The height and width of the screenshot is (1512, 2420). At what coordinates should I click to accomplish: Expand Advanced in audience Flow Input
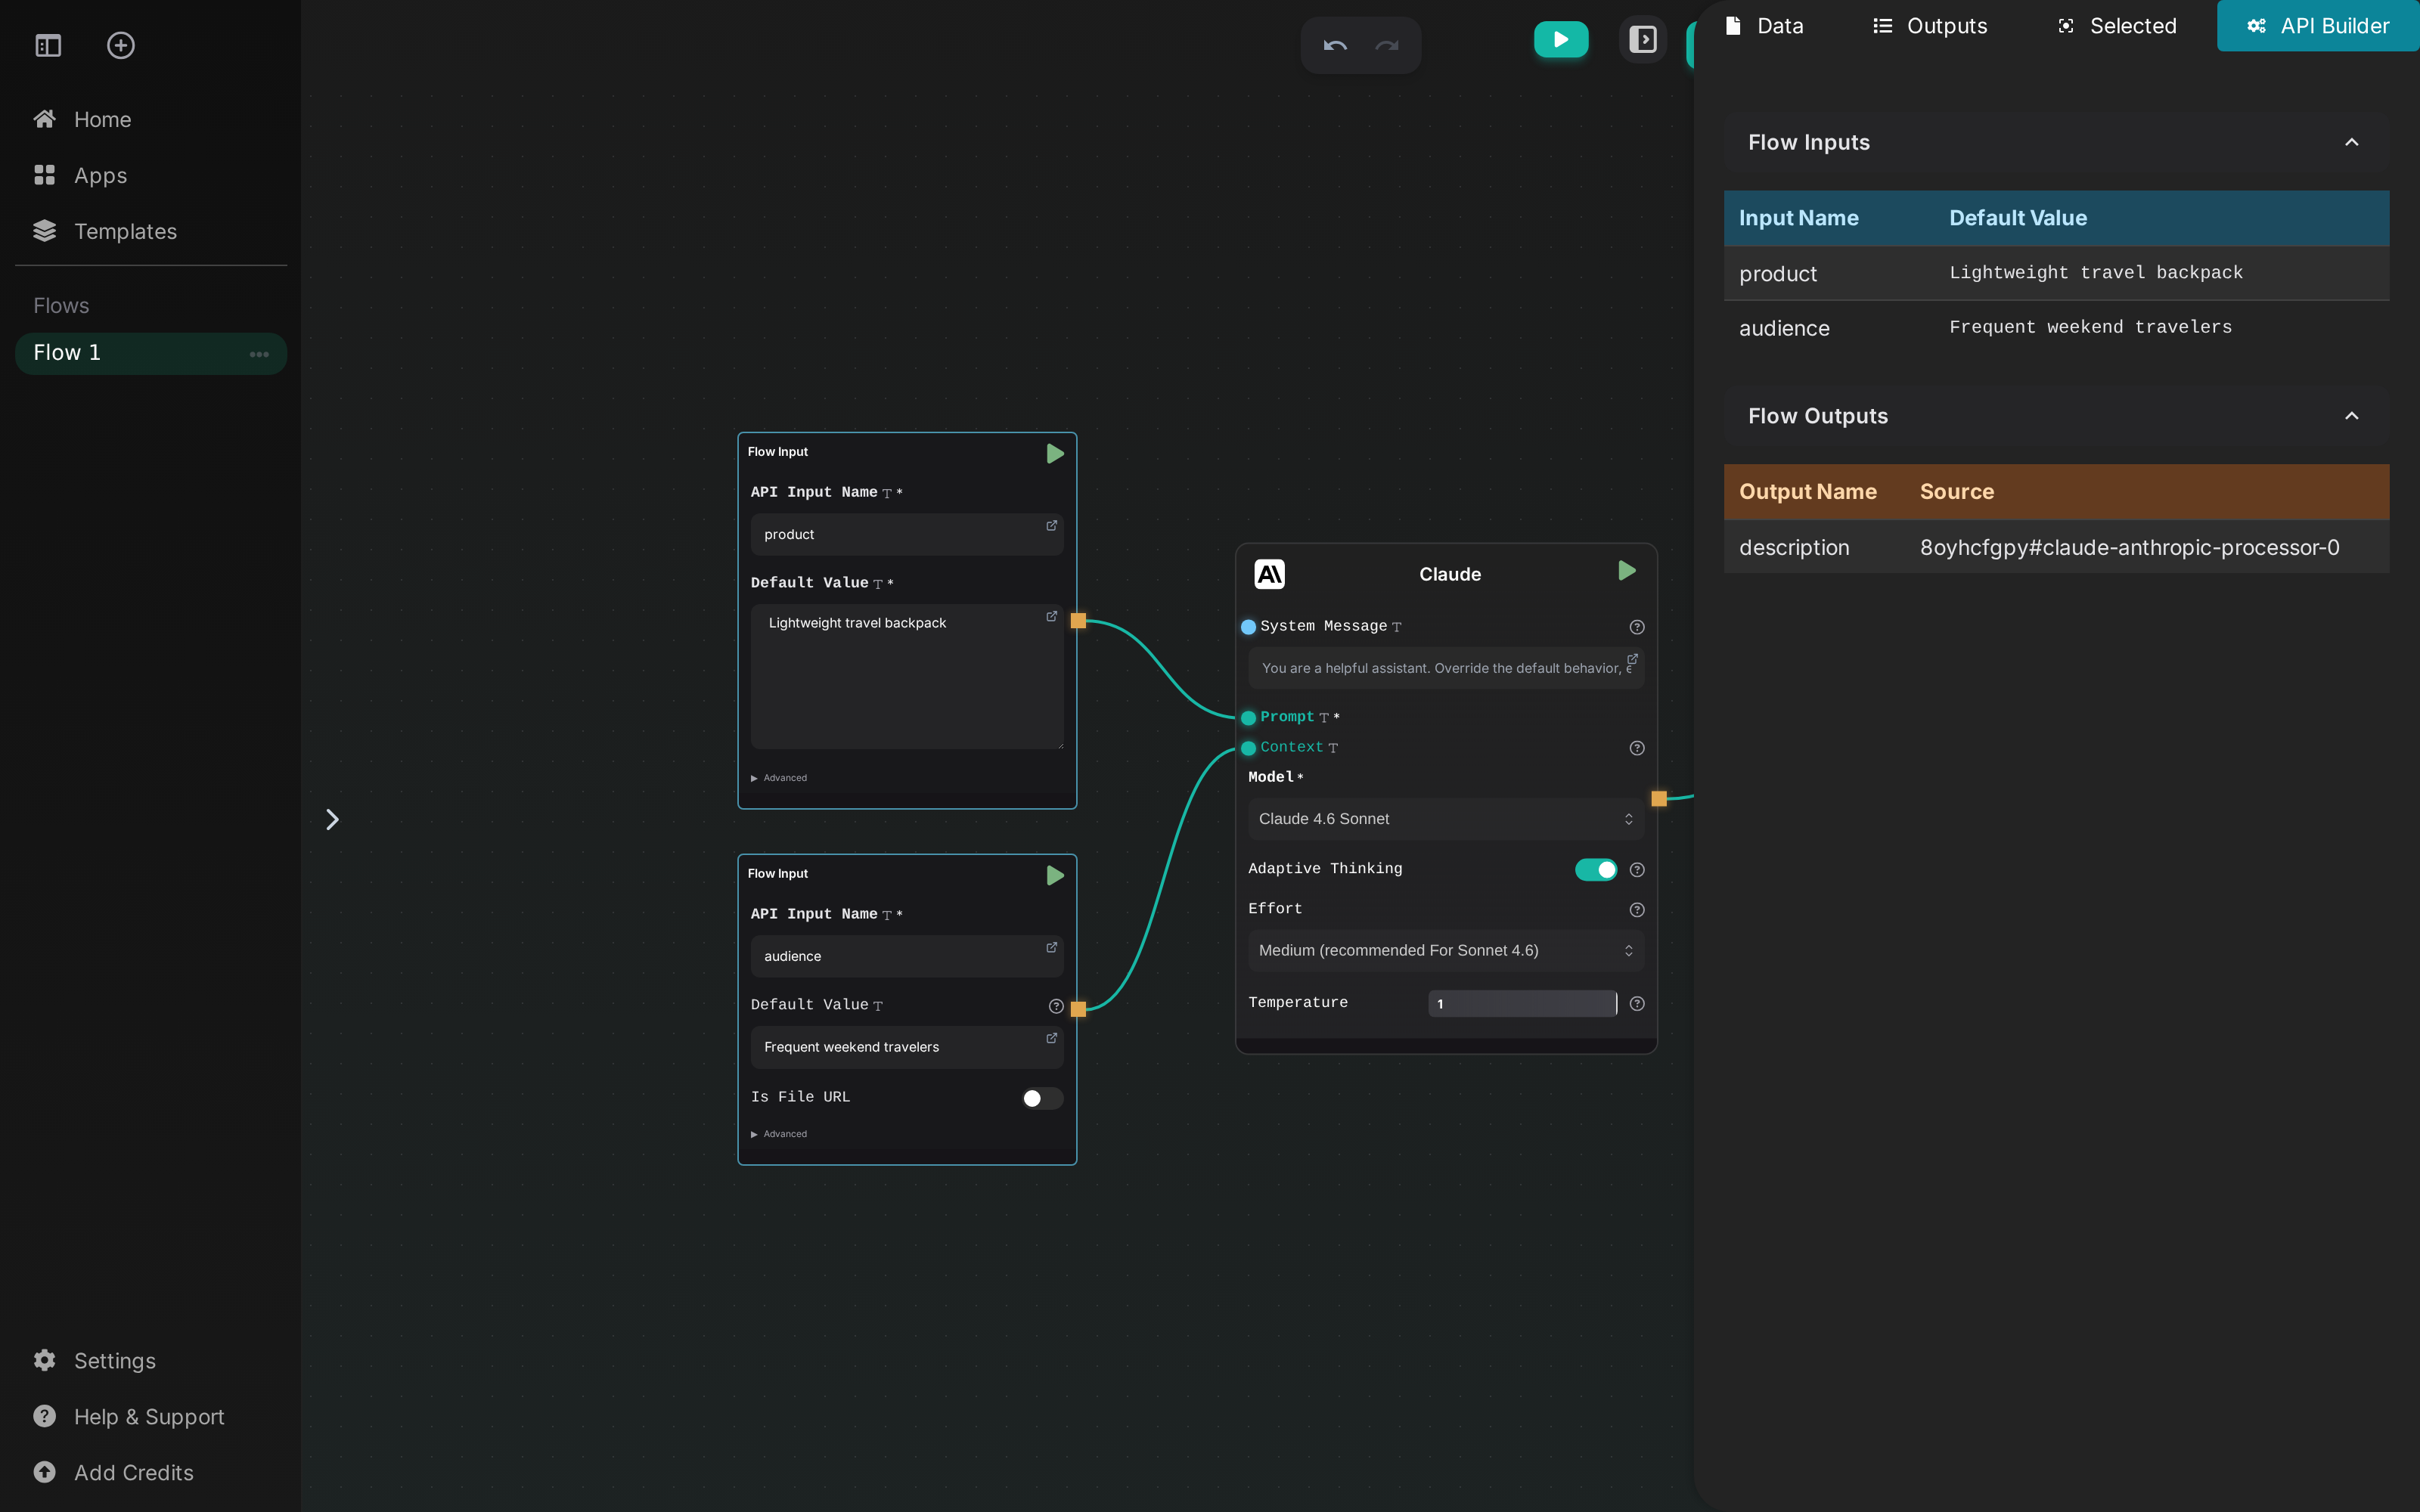point(779,1134)
